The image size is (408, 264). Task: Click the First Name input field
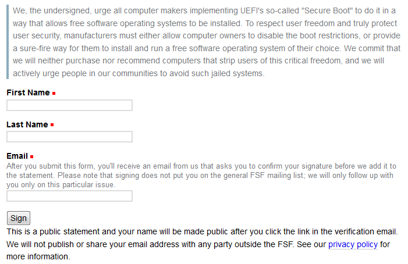click(x=69, y=105)
